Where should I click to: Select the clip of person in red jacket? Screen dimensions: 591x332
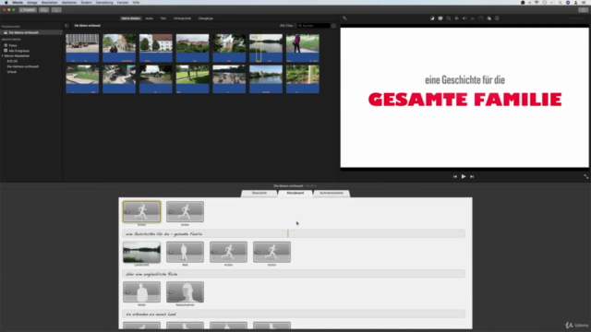click(303, 48)
